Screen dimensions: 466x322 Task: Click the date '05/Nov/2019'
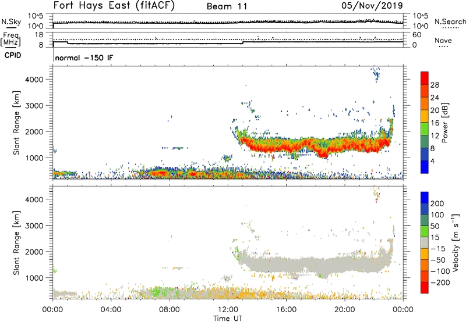point(372,5)
